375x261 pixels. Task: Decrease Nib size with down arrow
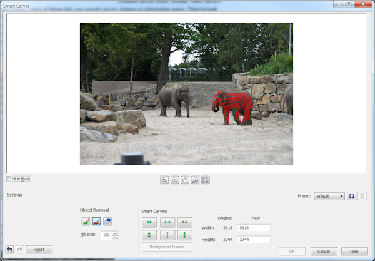(x=116, y=237)
